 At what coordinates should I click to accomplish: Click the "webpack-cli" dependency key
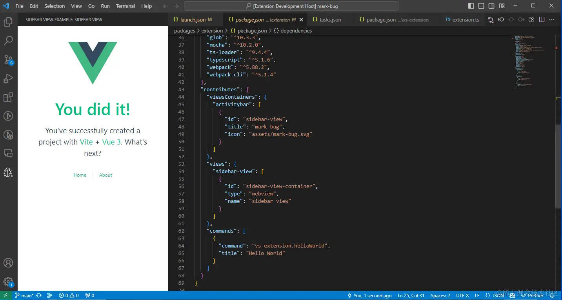coord(226,74)
